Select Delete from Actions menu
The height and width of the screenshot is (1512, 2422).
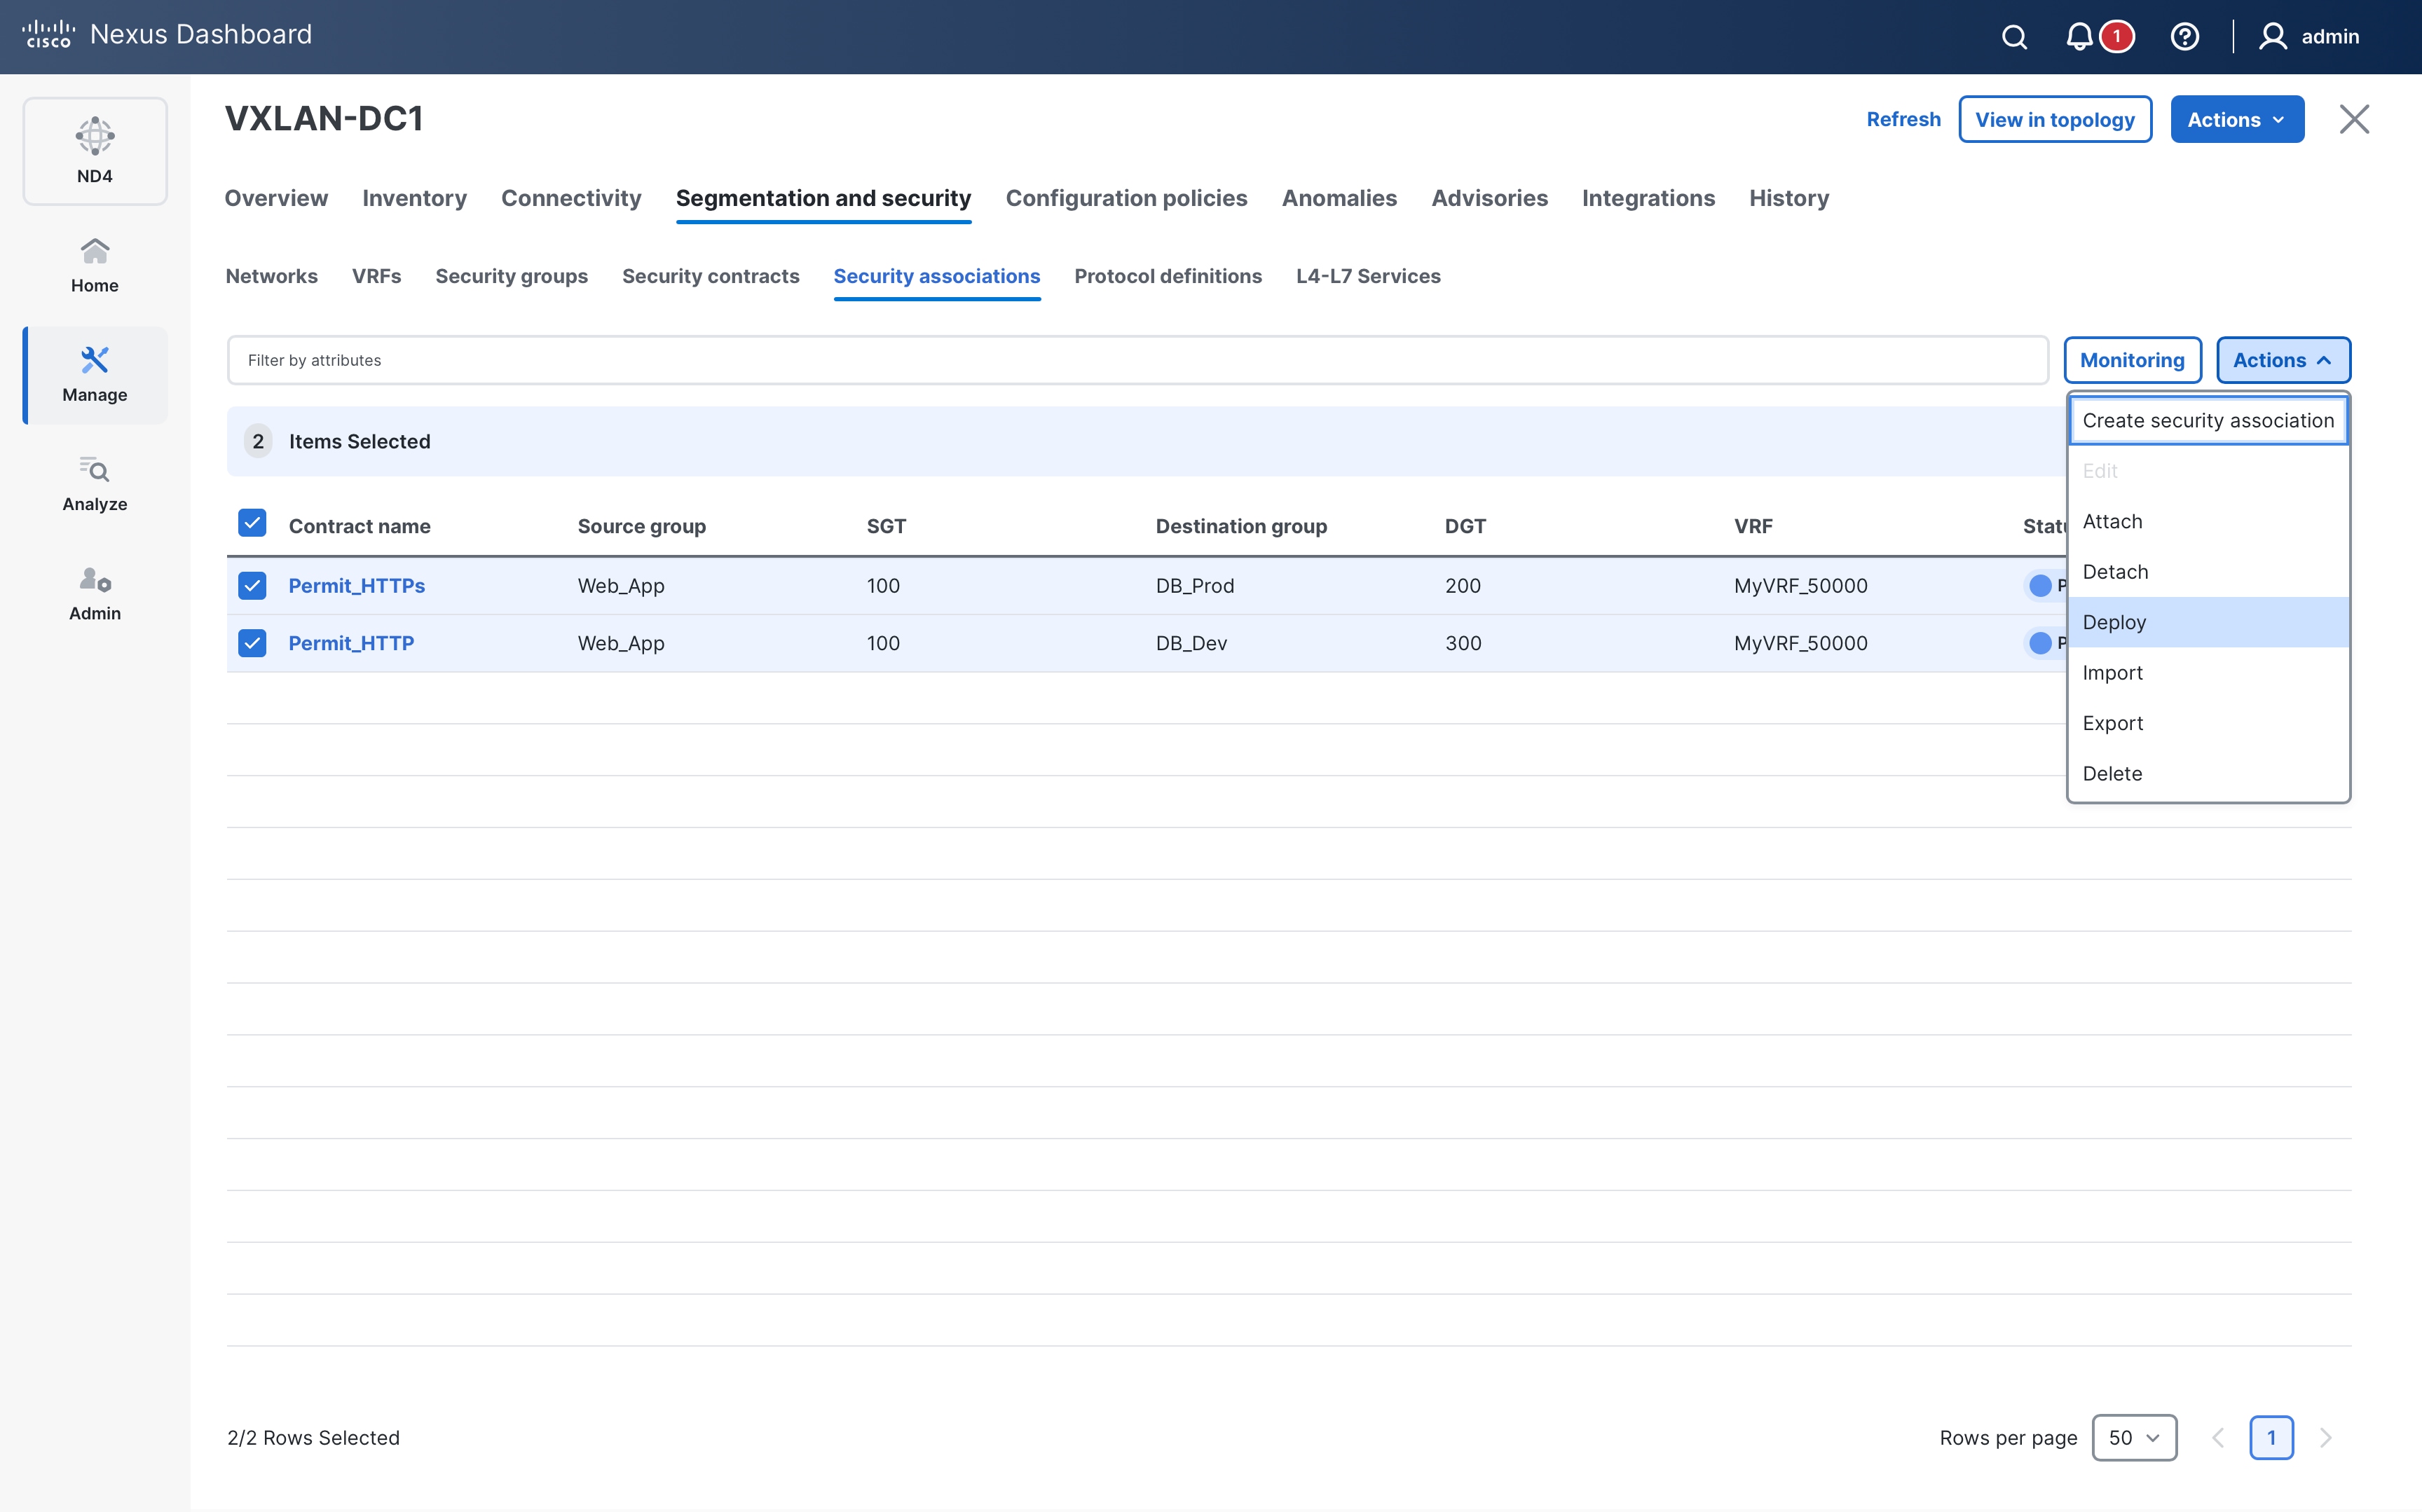tap(2208, 774)
